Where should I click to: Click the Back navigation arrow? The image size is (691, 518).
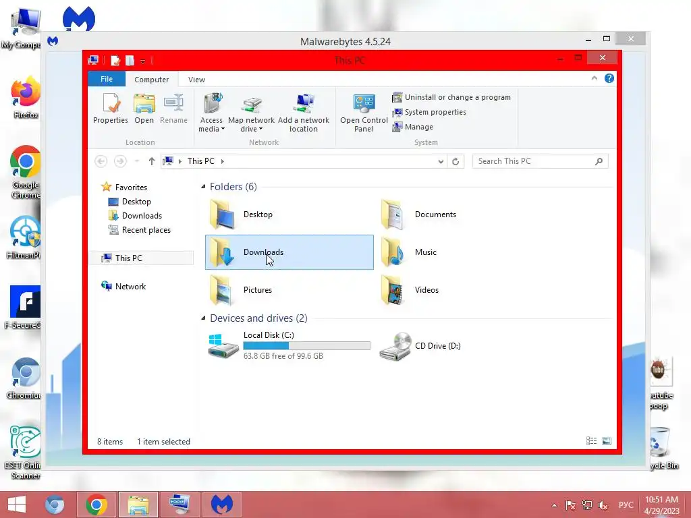[101, 161]
